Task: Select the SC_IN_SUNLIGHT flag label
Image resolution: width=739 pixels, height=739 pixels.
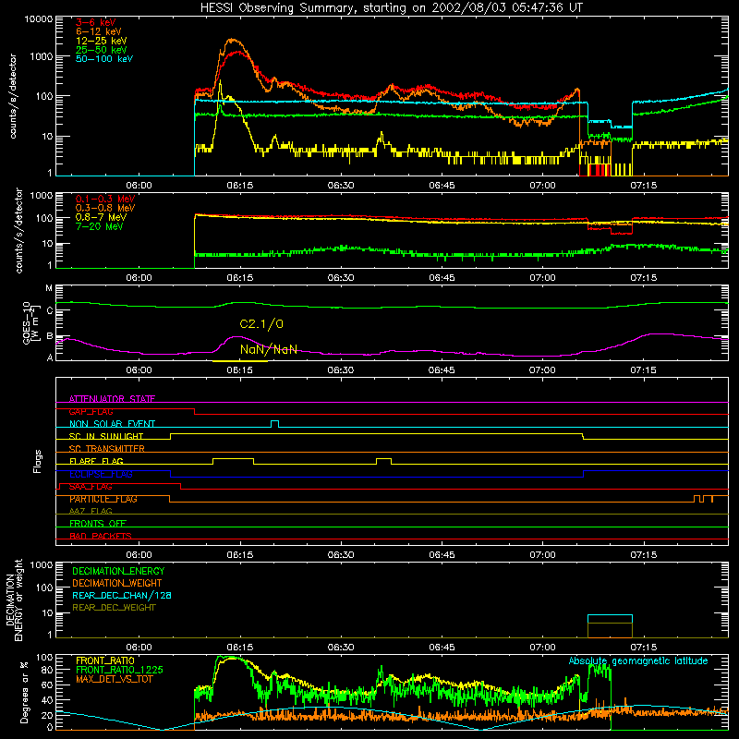Action: point(106,436)
